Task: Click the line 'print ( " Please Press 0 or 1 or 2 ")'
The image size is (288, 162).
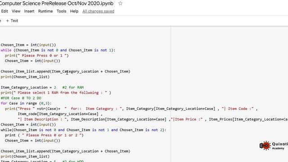Action: (44, 135)
